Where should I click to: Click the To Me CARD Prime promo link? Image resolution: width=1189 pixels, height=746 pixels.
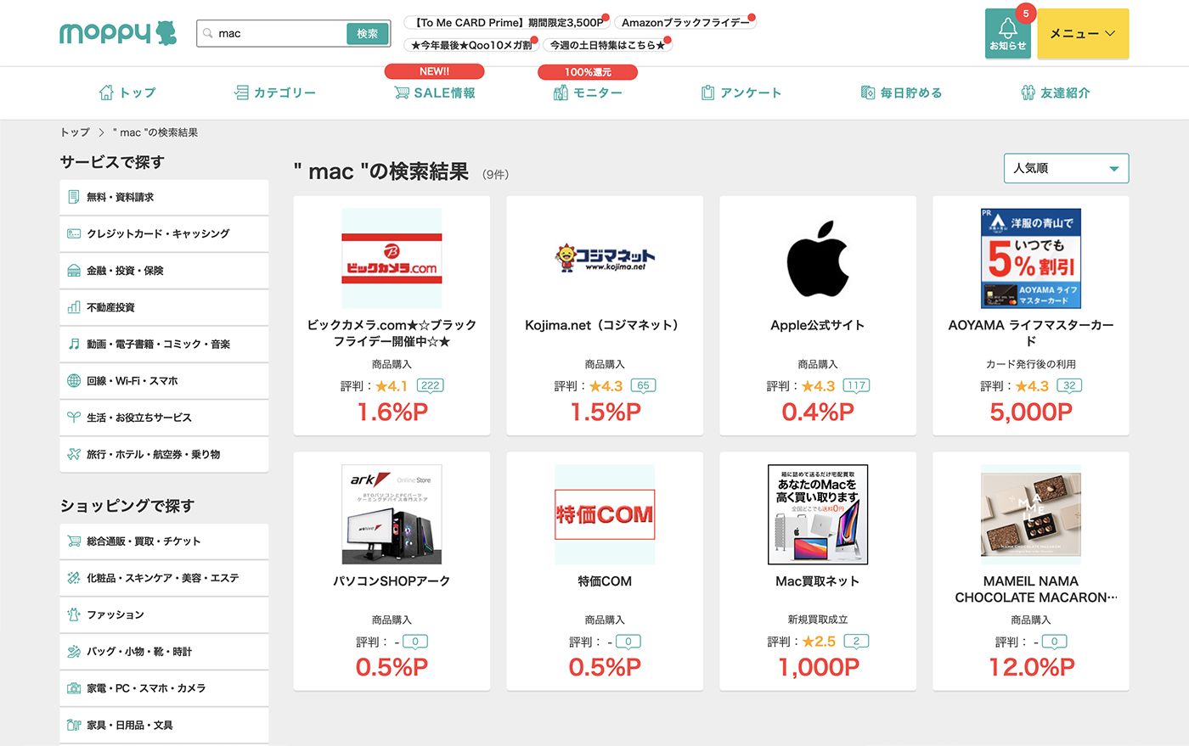click(507, 23)
